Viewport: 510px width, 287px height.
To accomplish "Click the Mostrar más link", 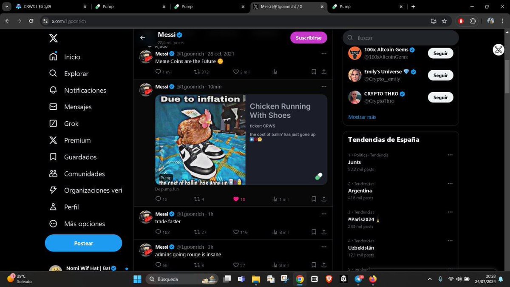I will point(362,117).
